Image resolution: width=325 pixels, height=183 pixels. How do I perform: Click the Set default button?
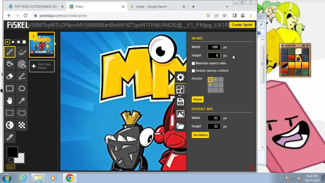point(200,135)
